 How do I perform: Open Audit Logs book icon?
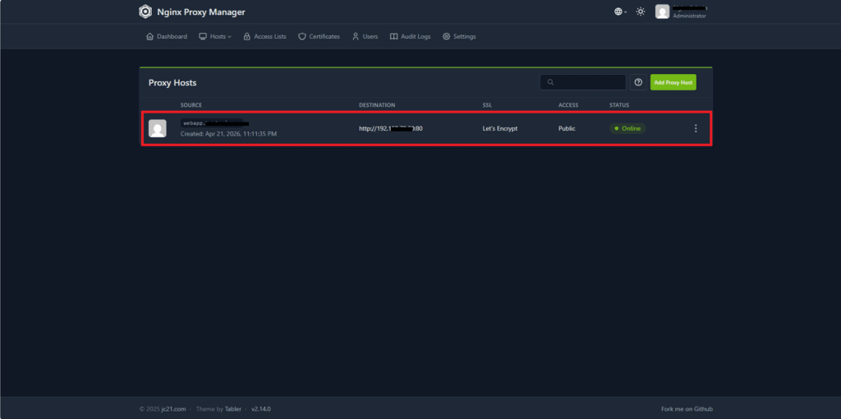tap(393, 36)
